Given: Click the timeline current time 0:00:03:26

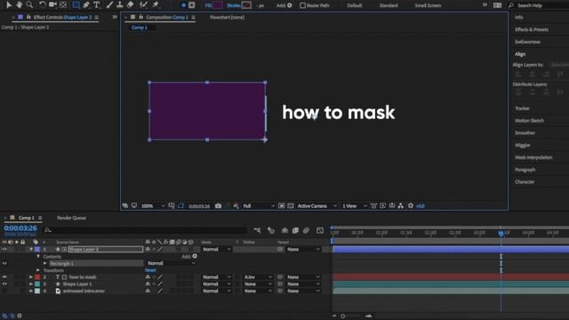Looking at the screenshot, I should click(x=20, y=228).
